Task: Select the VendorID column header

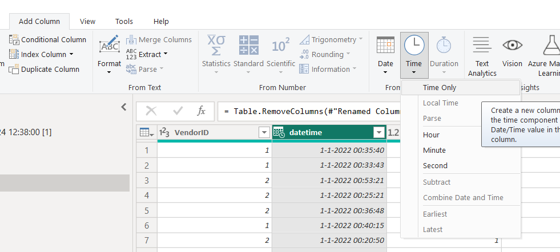Action: tap(208, 133)
